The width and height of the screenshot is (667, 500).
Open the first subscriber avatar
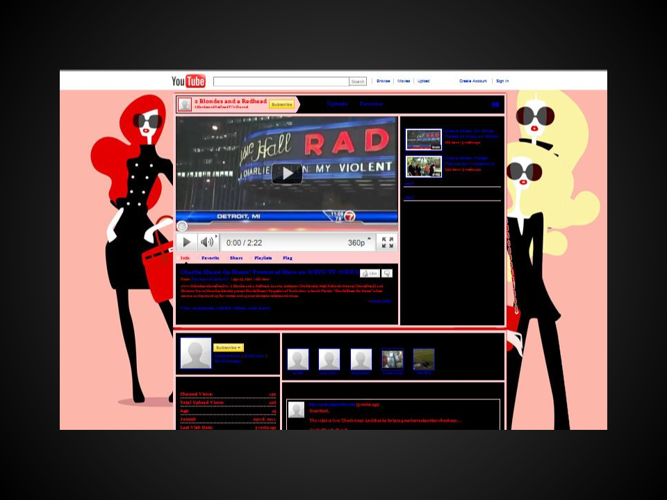tap(298, 359)
